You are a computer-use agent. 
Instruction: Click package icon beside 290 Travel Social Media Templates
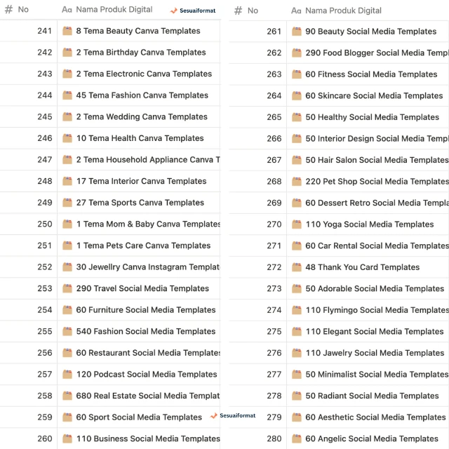click(67, 288)
